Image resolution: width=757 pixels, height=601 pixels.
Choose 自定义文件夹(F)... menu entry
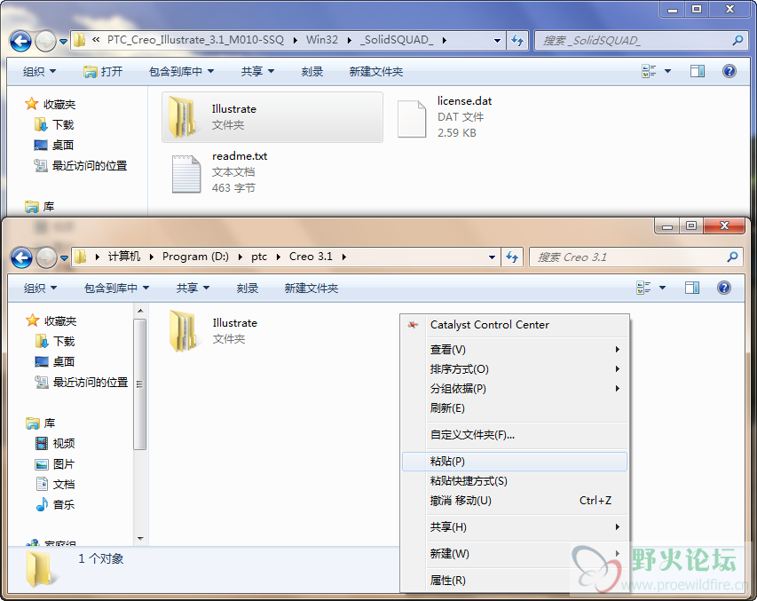pos(515,435)
